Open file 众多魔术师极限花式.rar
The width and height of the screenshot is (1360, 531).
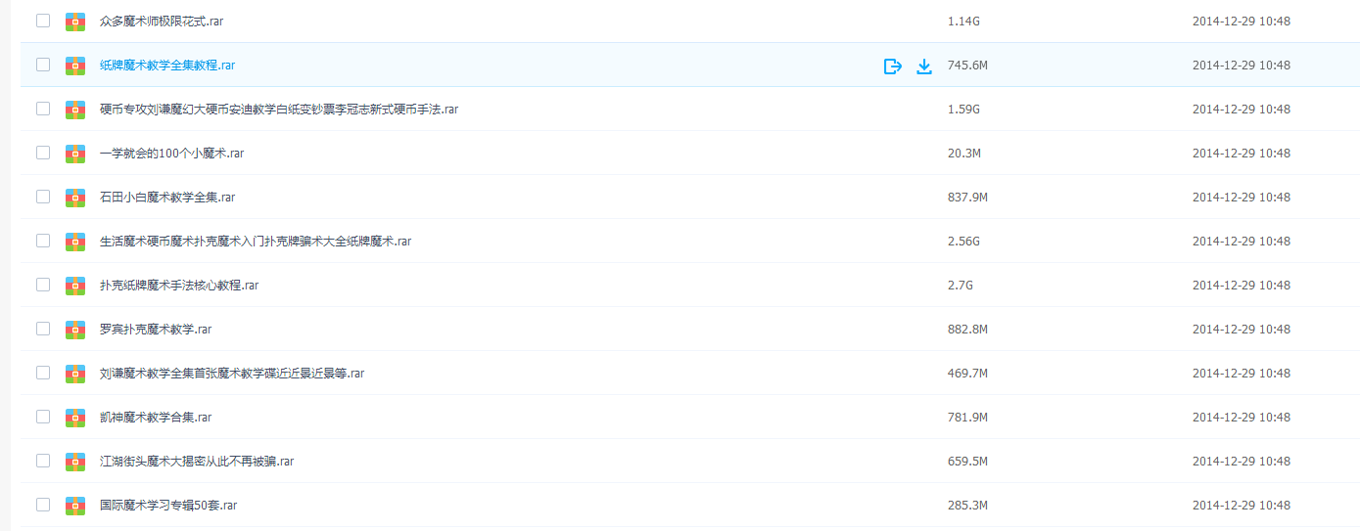coord(162,22)
